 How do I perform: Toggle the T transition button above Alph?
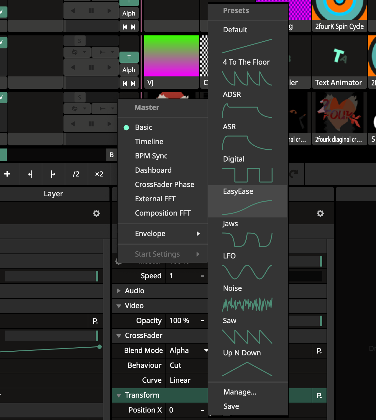pyautogui.click(x=129, y=57)
